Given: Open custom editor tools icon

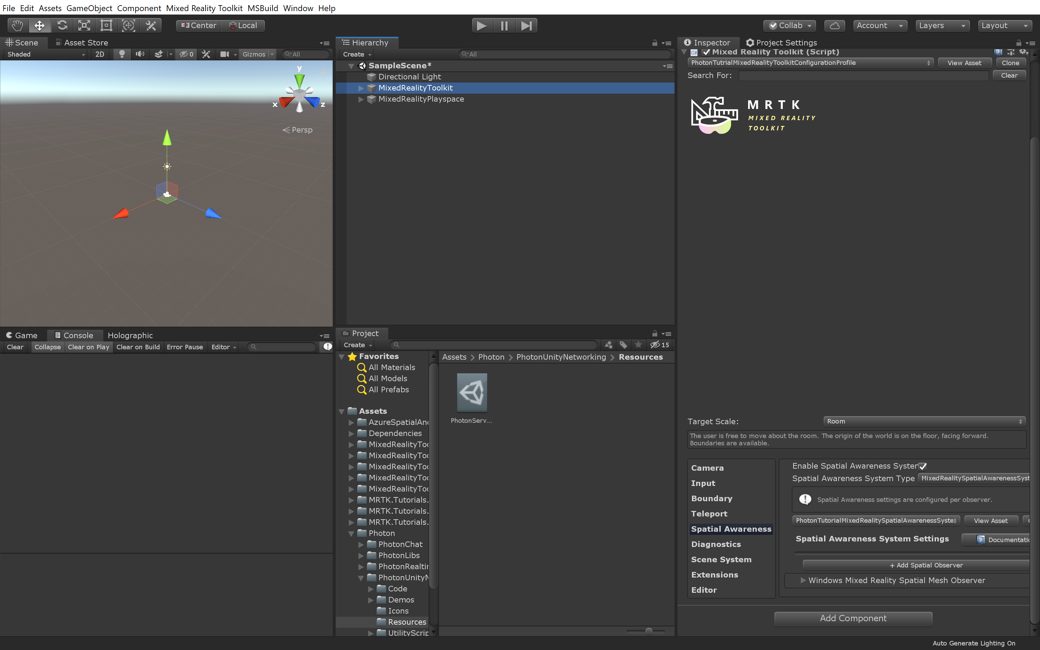Looking at the screenshot, I should (151, 26).
